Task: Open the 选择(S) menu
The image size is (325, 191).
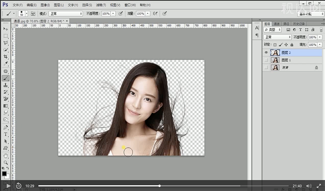Action: click(x=87, y=5)
